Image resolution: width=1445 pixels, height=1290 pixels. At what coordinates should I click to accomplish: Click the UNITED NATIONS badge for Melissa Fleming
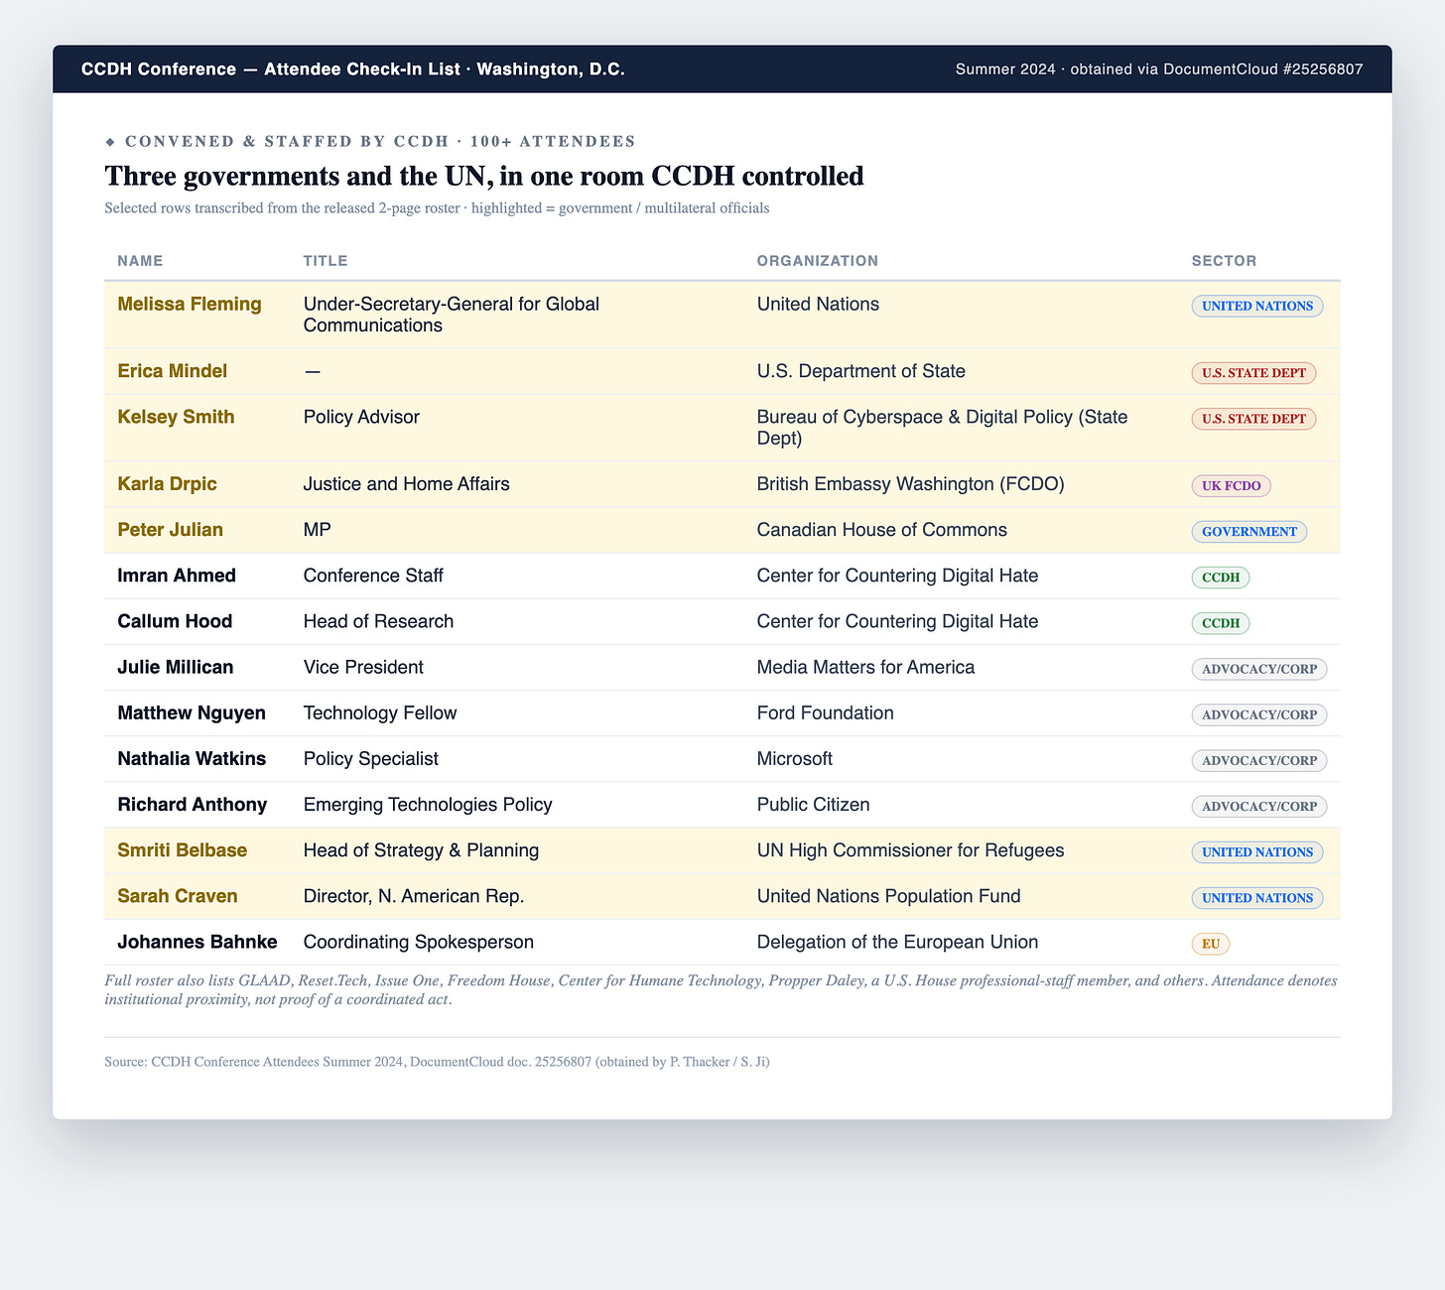(x=1257, y=306)
